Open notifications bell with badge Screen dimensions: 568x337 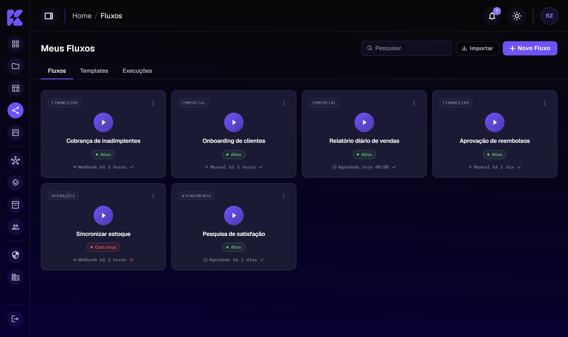[492, 16]
